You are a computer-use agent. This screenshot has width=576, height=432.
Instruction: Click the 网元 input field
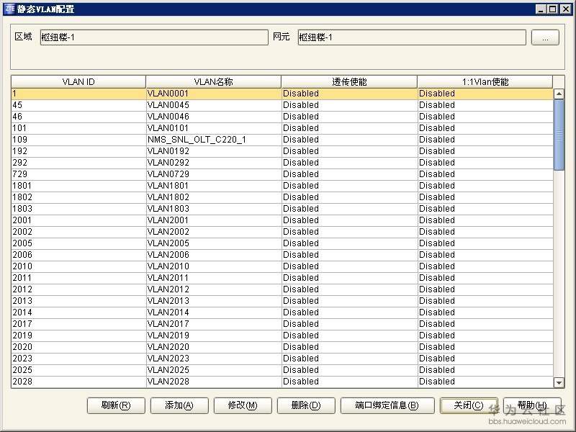point(412,37)
